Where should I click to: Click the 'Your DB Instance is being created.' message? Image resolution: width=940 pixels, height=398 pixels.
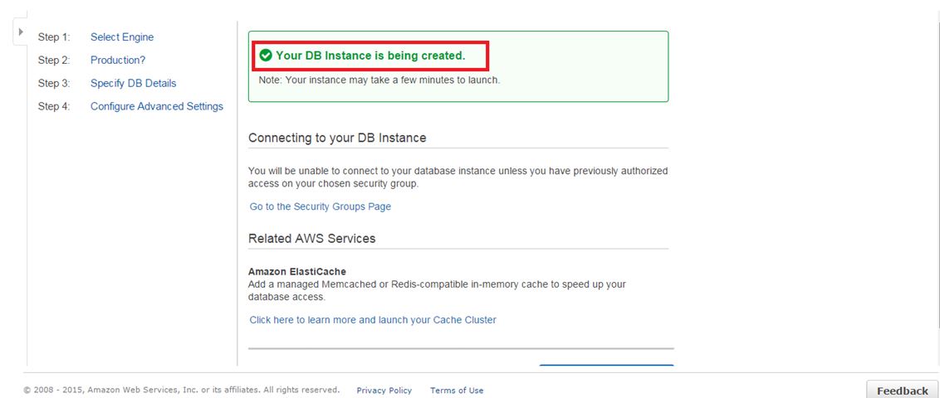(x=370, y=56)
